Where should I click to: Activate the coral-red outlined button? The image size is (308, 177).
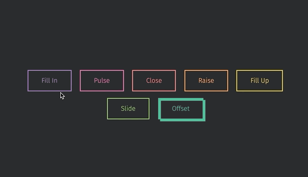(154, 81)
